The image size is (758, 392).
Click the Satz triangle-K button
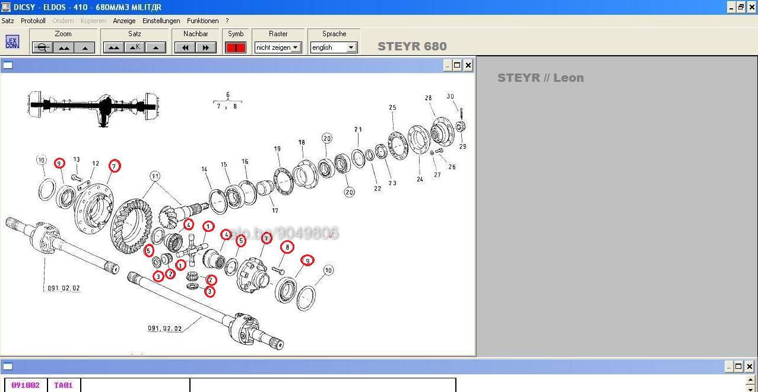(135, 47)
